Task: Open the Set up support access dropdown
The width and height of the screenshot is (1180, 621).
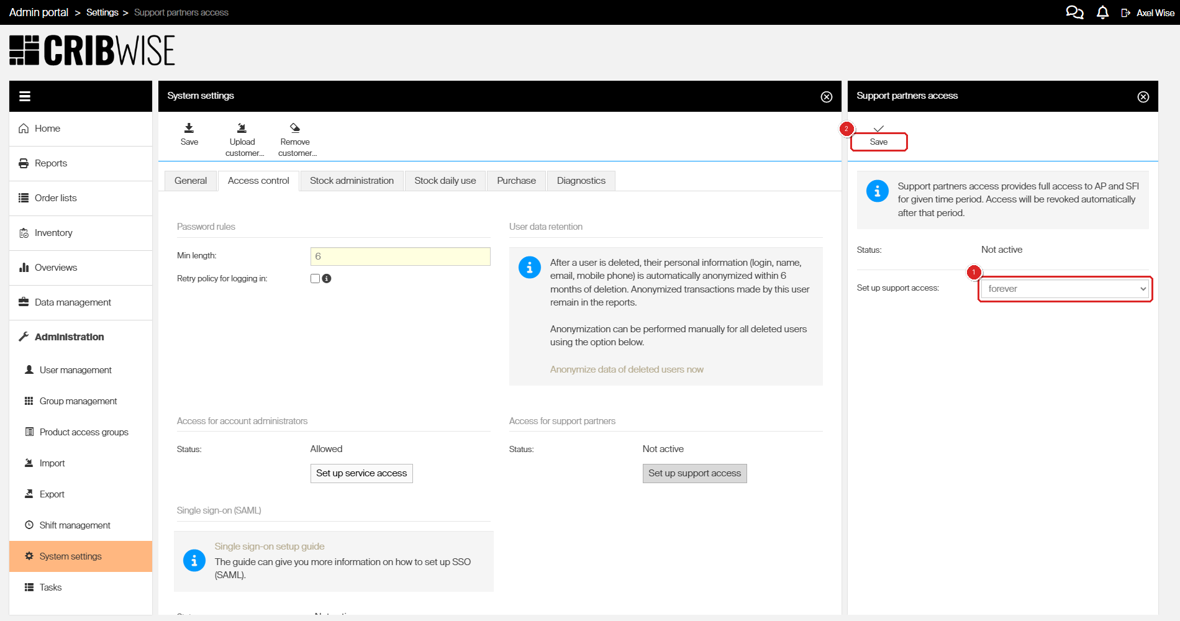Action: click(1066, 289)
